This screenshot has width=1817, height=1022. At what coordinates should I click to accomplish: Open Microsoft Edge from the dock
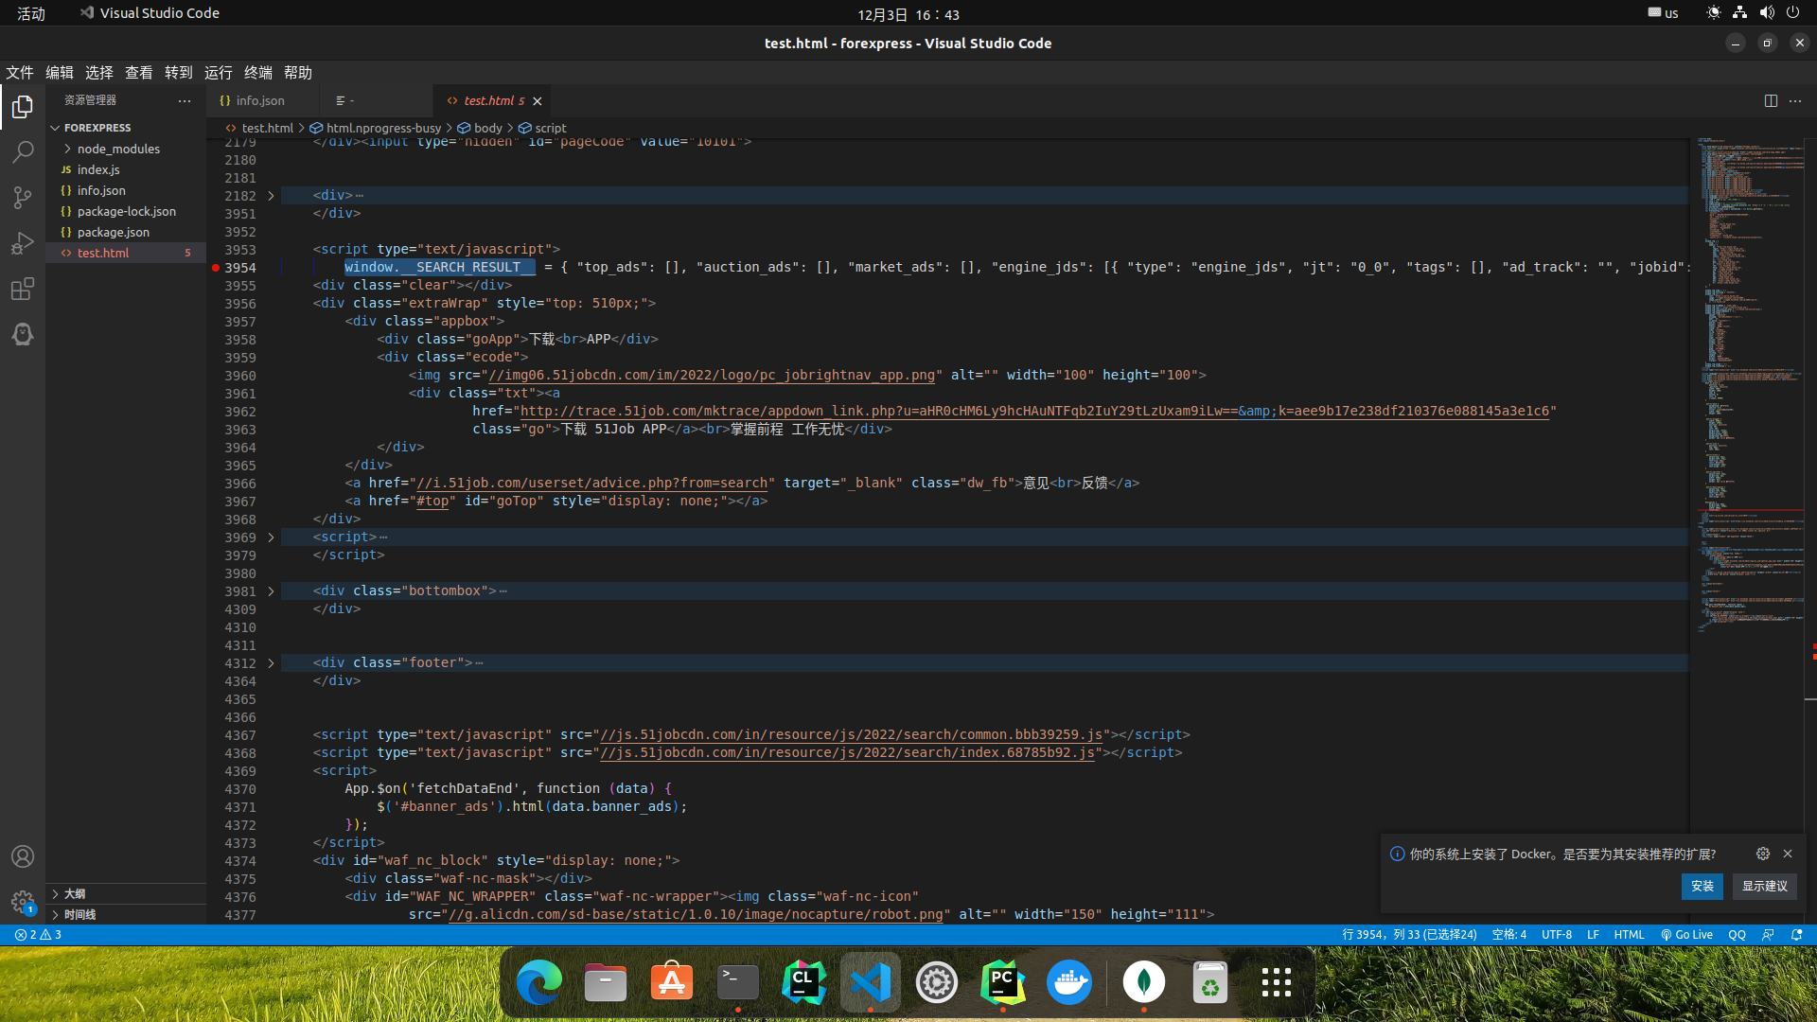tap(539, 982)
